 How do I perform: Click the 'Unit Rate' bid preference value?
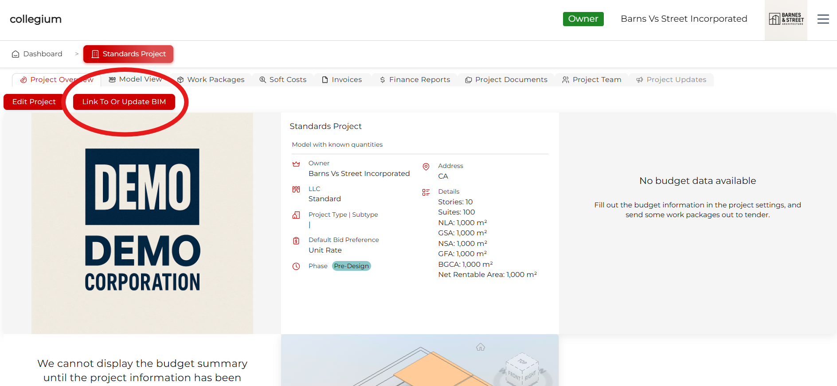(325, 250)
